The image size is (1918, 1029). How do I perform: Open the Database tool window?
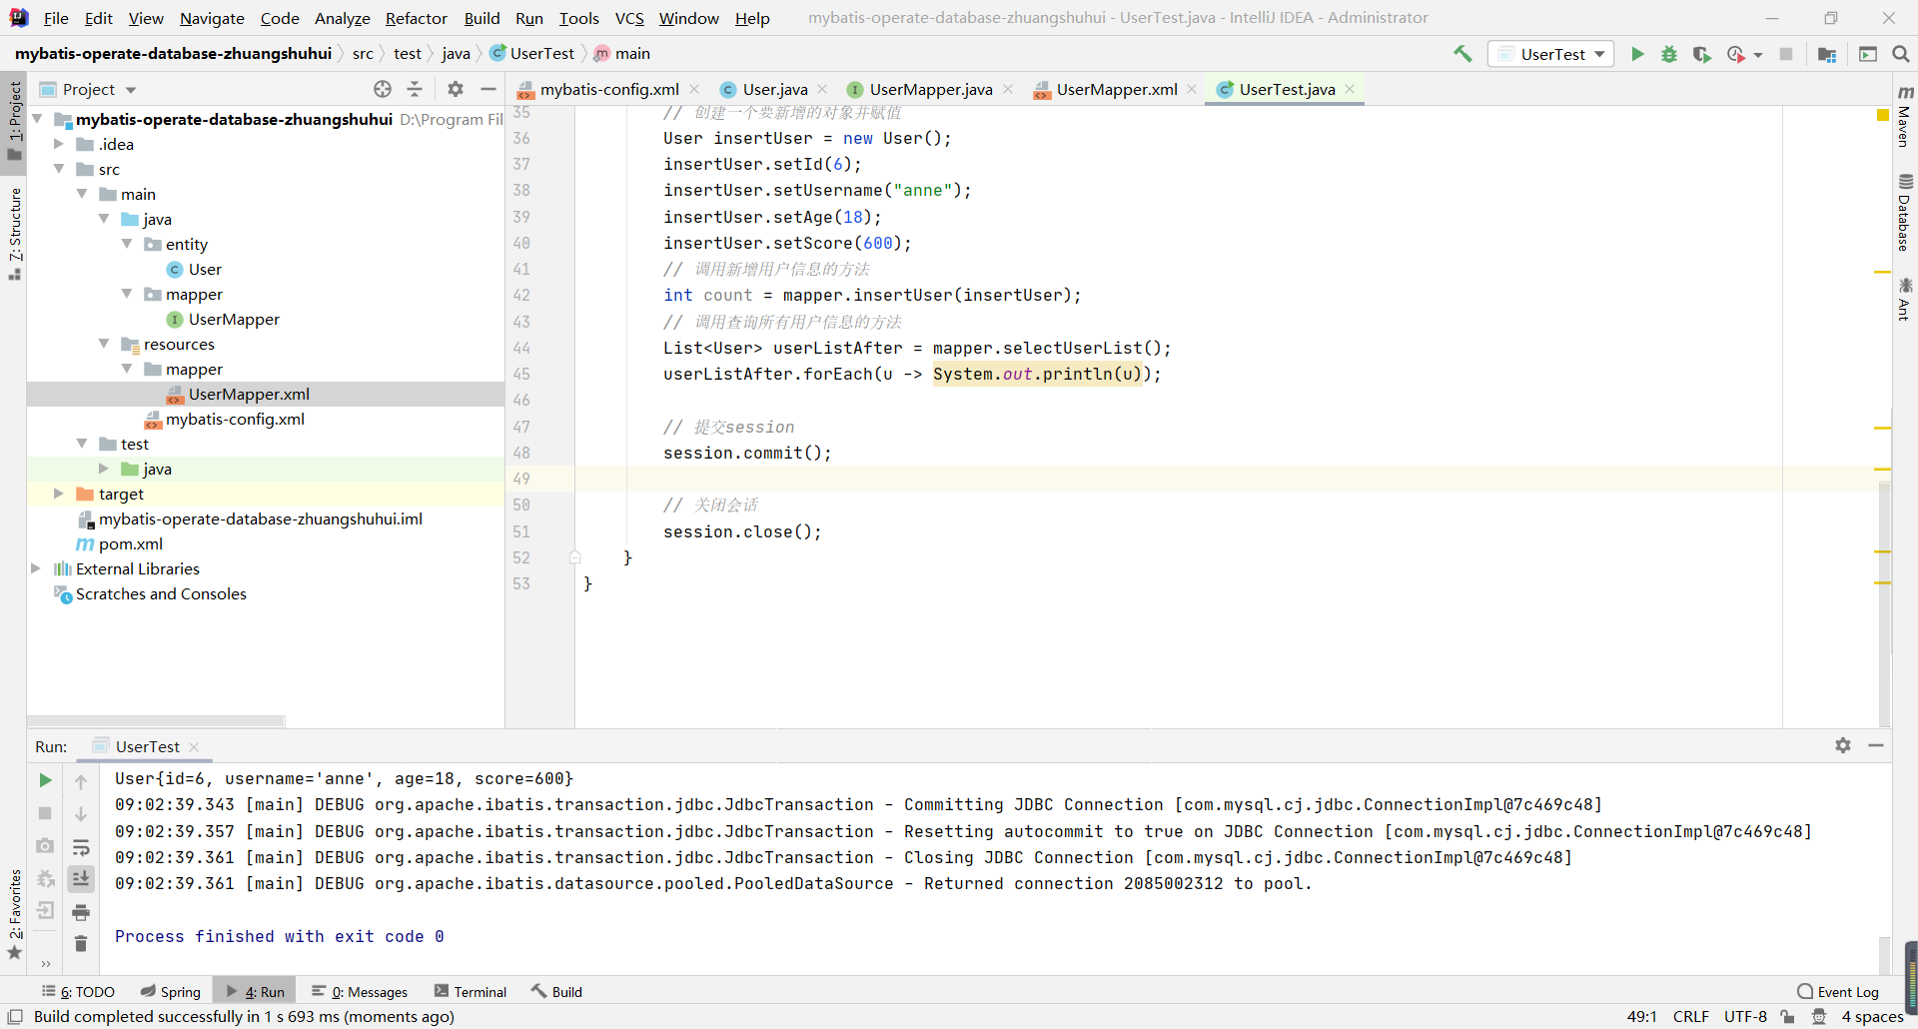tap(1905, 212)
